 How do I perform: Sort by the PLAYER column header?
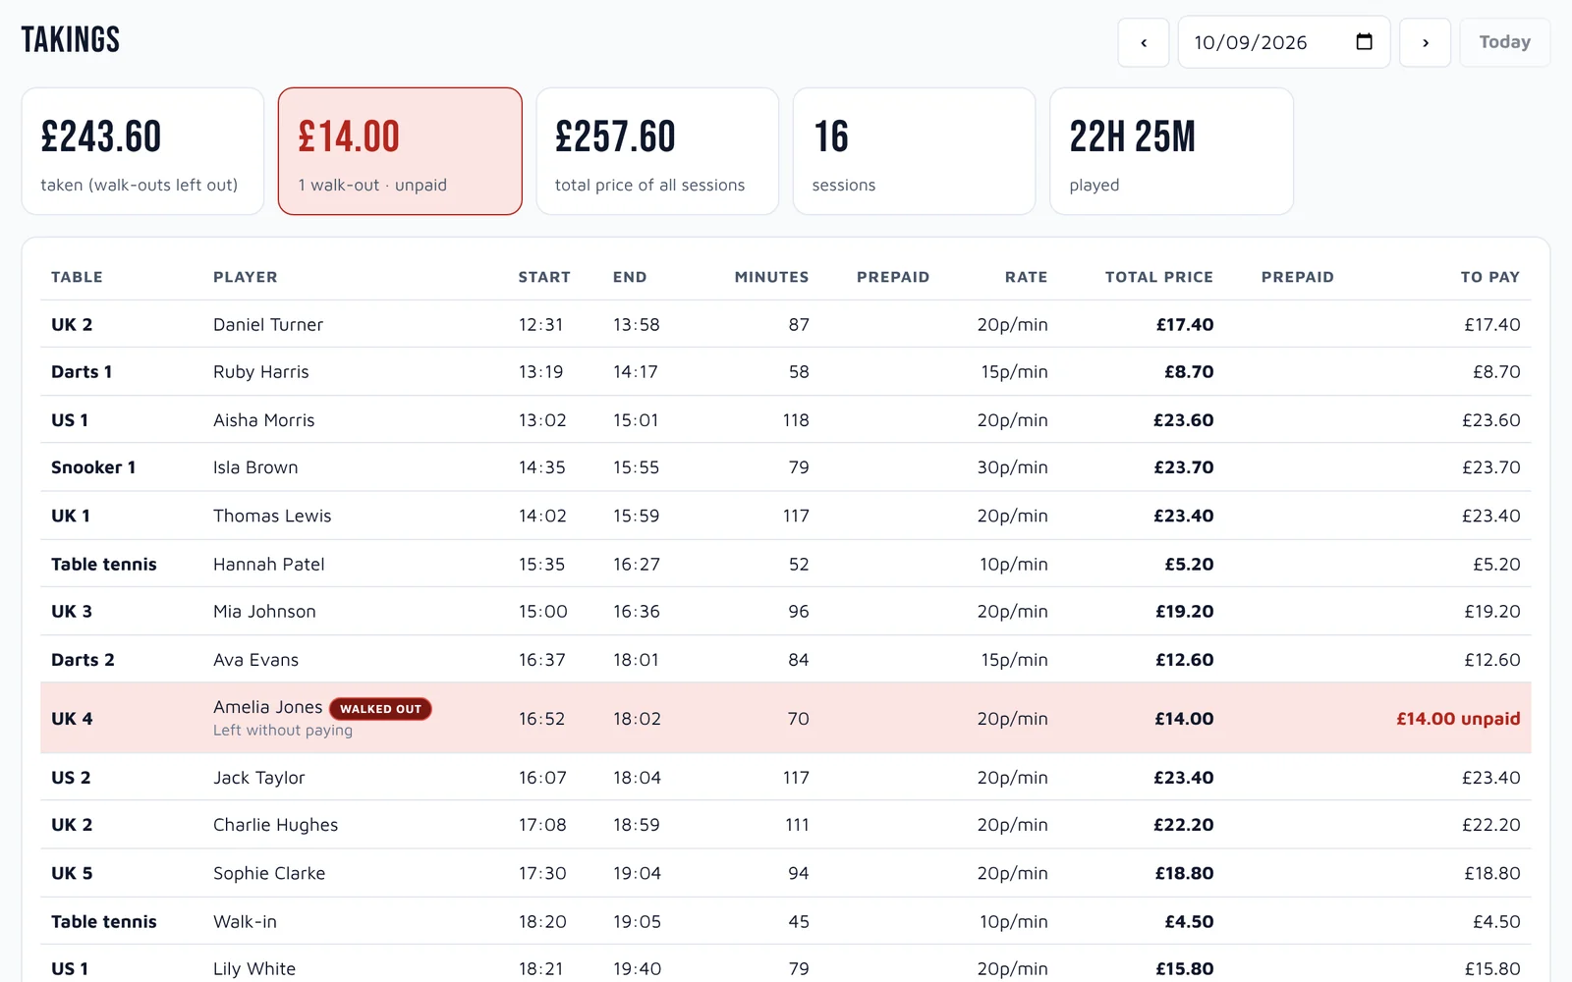tap(245, 277)
